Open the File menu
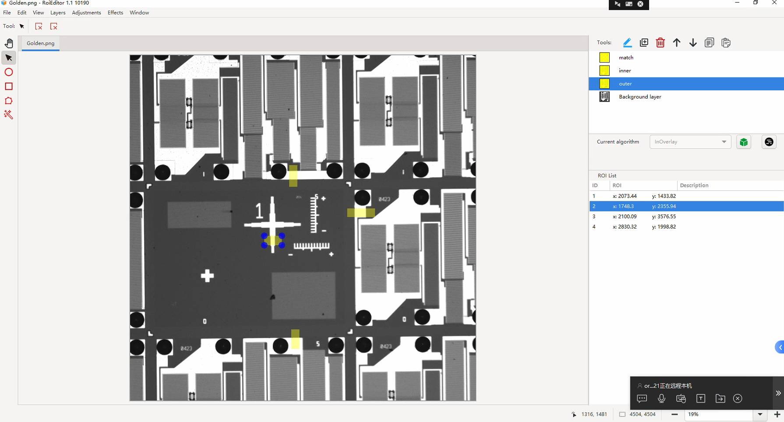The image size is (784, 422). [x=7, y=13]
